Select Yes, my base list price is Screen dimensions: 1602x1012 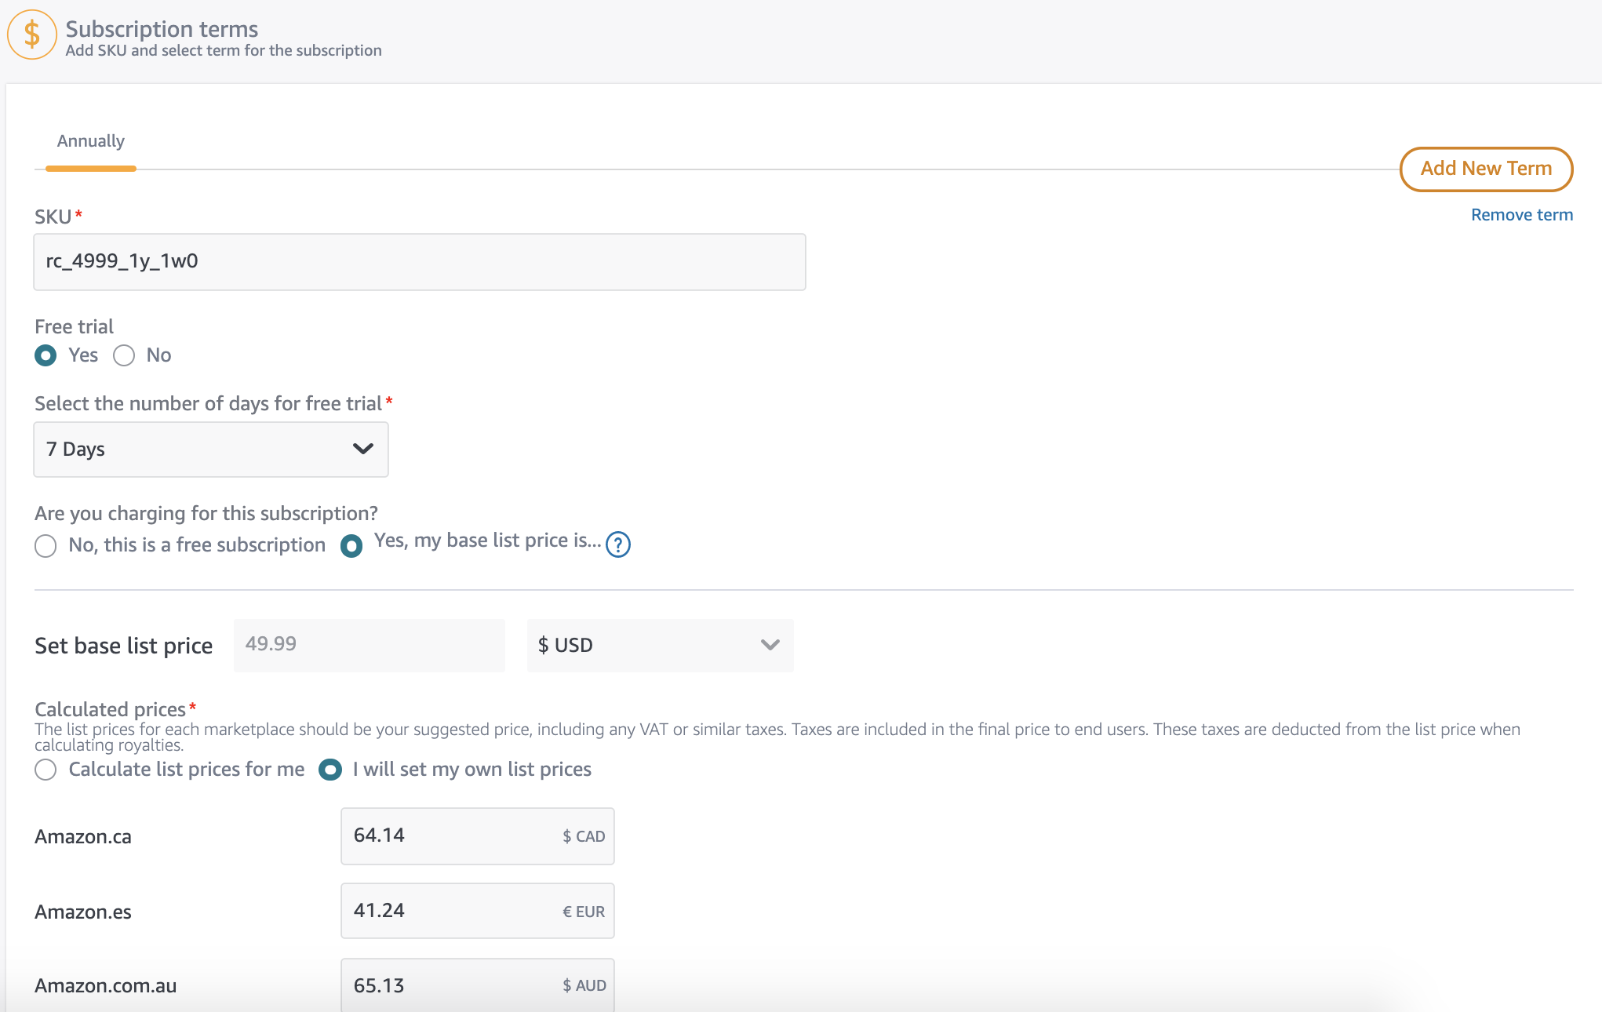[351, 545]
